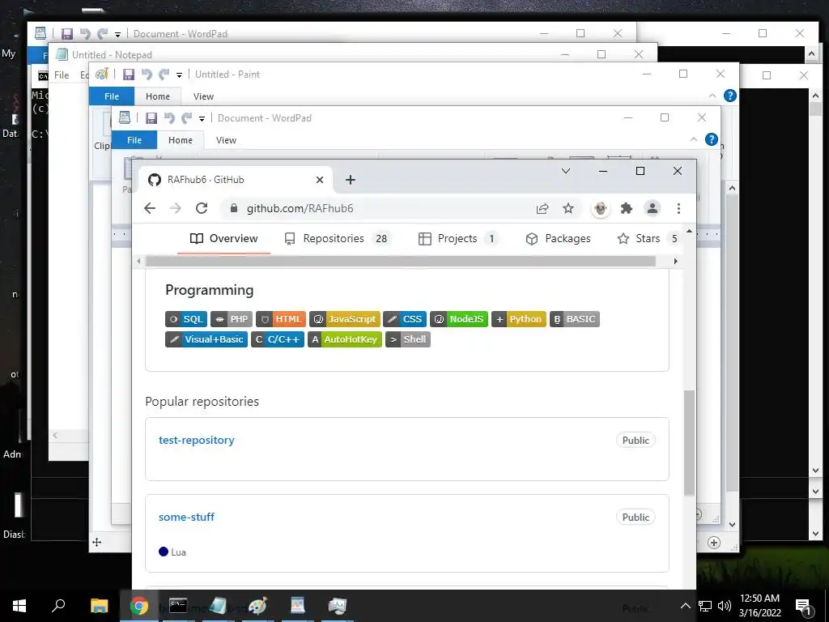
Task: Open the Repositories tab
Action: point(336,239)
